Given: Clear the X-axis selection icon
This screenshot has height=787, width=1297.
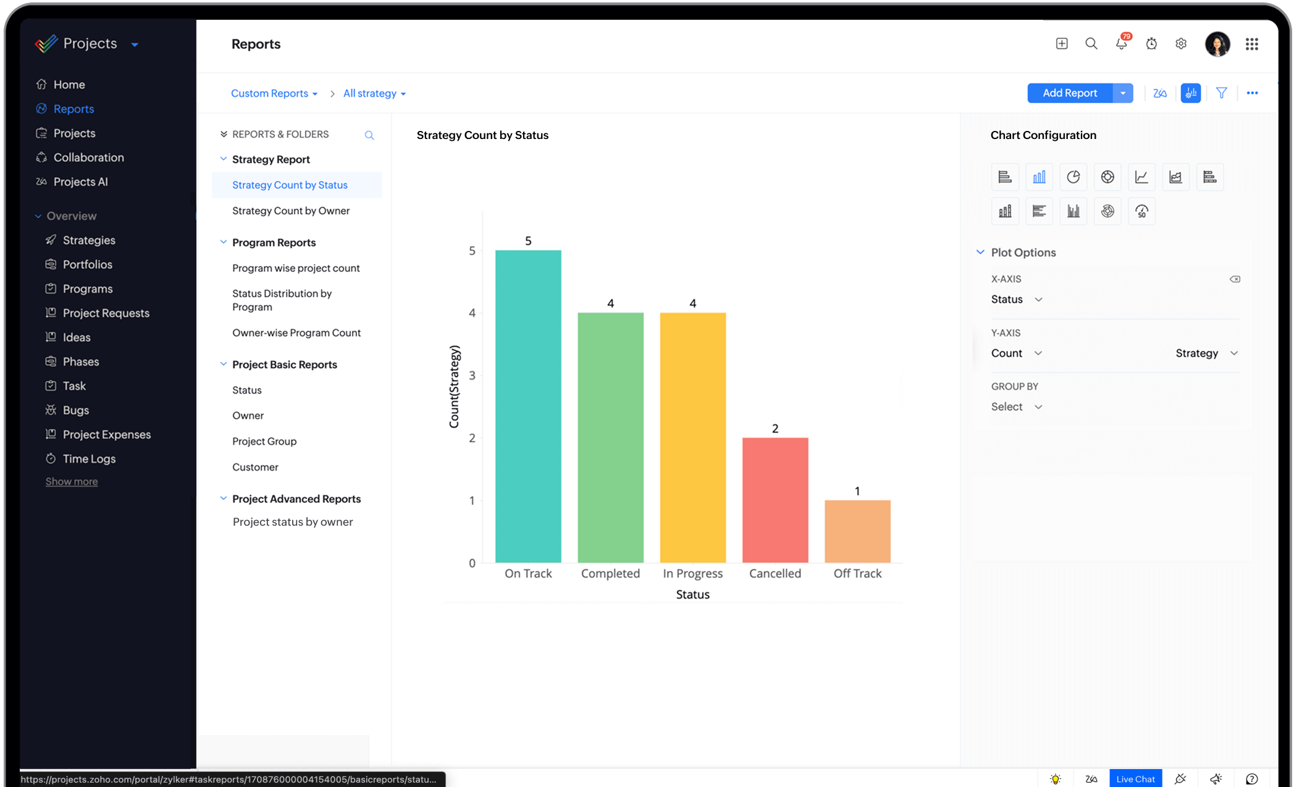Looking at the screenshot, I should tap(1234, 279).
